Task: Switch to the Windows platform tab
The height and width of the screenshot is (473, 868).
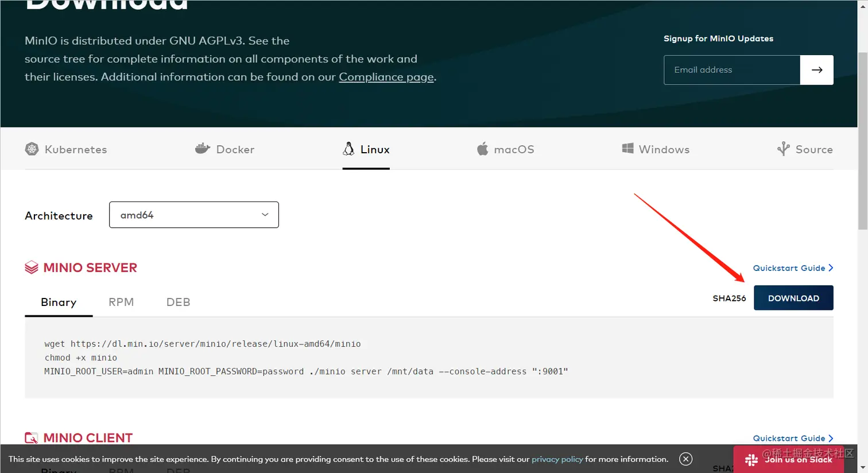Action: point(656,149)
